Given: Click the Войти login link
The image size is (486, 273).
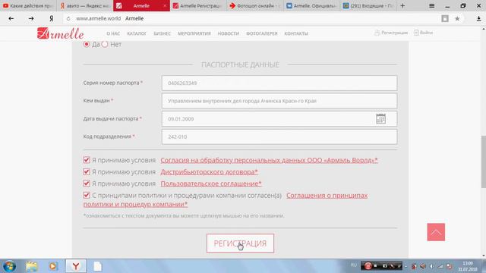Looking at the screenshot, I should coord(424,33).
